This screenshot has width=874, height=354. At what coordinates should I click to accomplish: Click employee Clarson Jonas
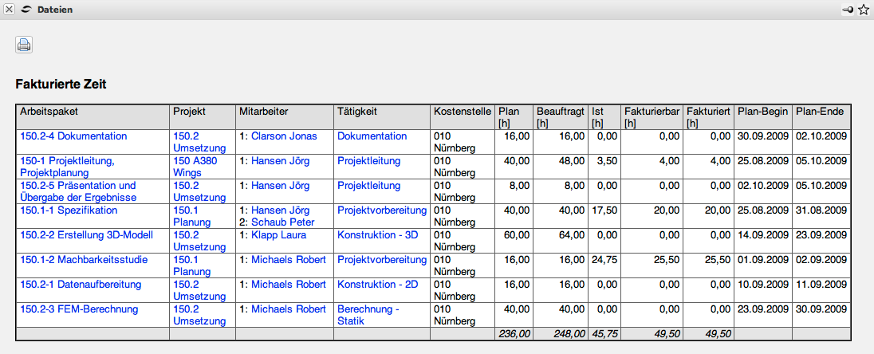point(284,136)
